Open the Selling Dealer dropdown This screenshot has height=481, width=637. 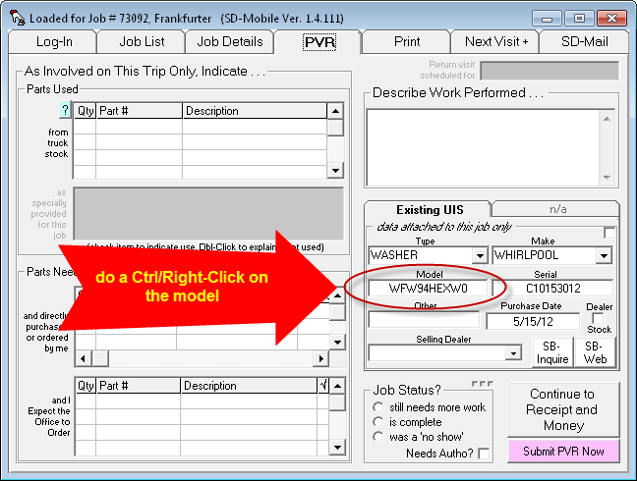point(513,352)
